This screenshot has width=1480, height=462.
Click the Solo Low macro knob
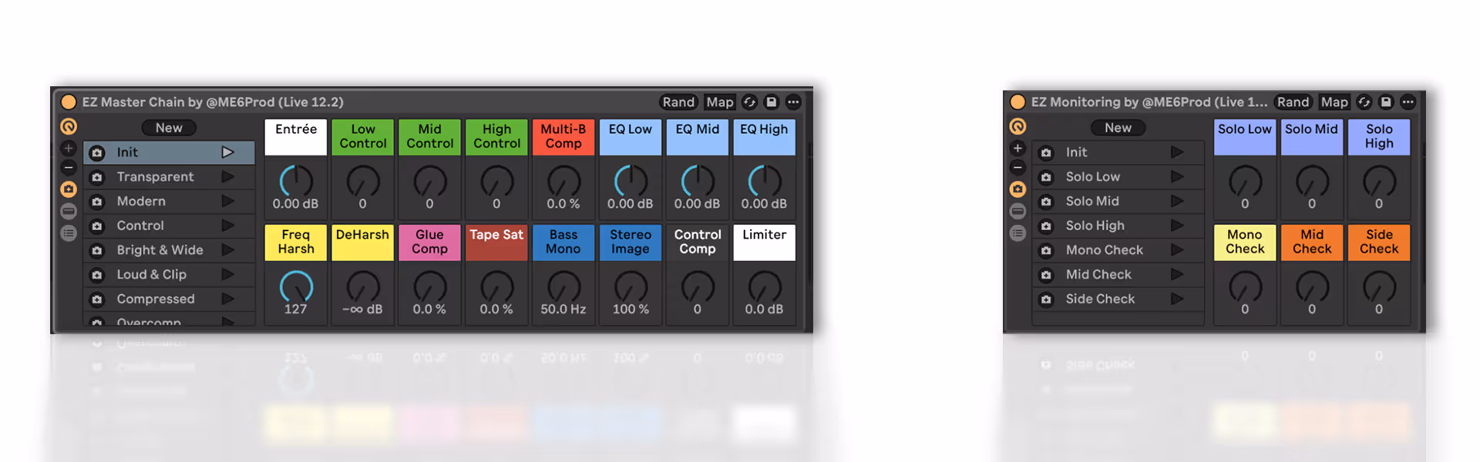click(1245, 181)
